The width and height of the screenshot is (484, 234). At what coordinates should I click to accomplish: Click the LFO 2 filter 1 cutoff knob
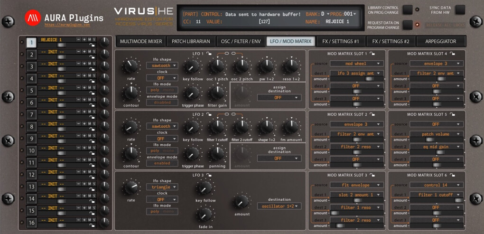click(217, 127)
